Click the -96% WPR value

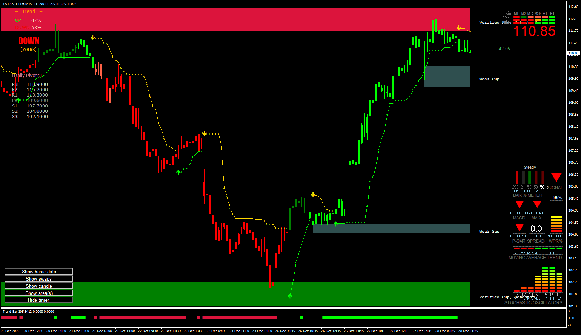(x=557, y=198)
